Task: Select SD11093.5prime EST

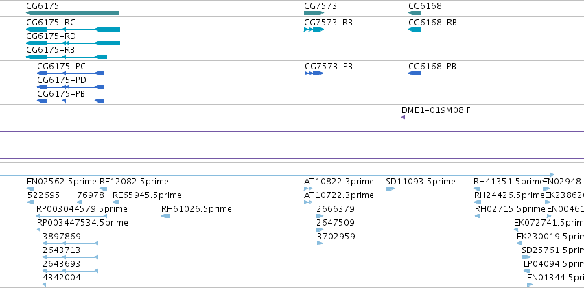Action: (x=421, y=182)
